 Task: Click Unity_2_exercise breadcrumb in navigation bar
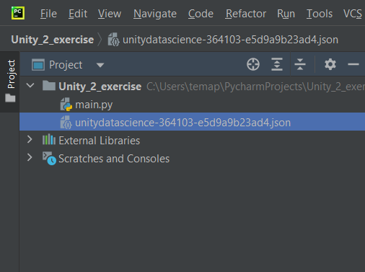point(53,40)
